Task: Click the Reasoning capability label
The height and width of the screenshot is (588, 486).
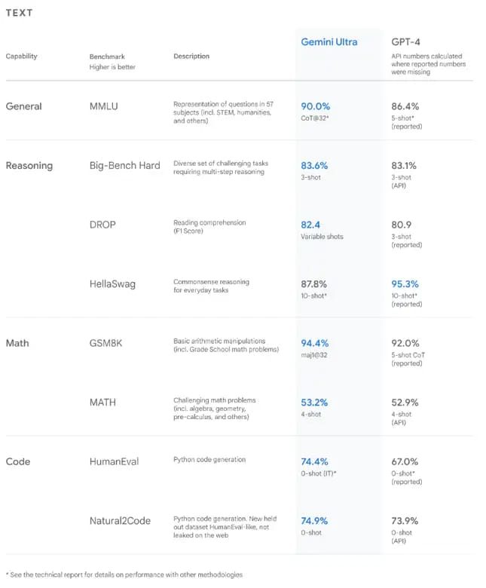Action: [29, 165]
